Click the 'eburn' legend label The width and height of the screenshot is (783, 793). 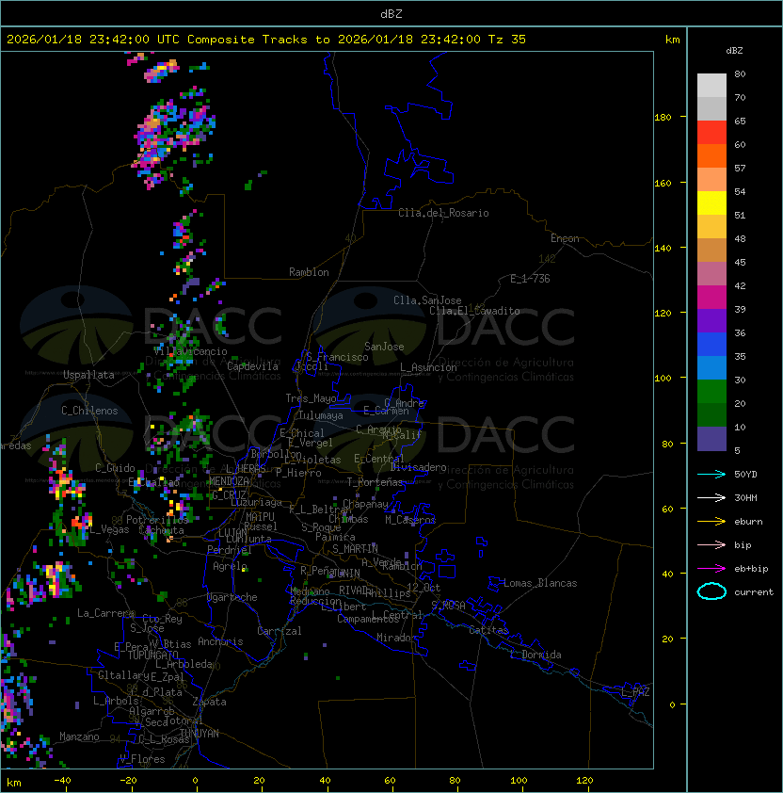point(748,522)
